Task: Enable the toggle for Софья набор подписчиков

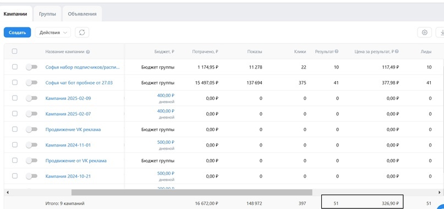Action: (31, 67)
